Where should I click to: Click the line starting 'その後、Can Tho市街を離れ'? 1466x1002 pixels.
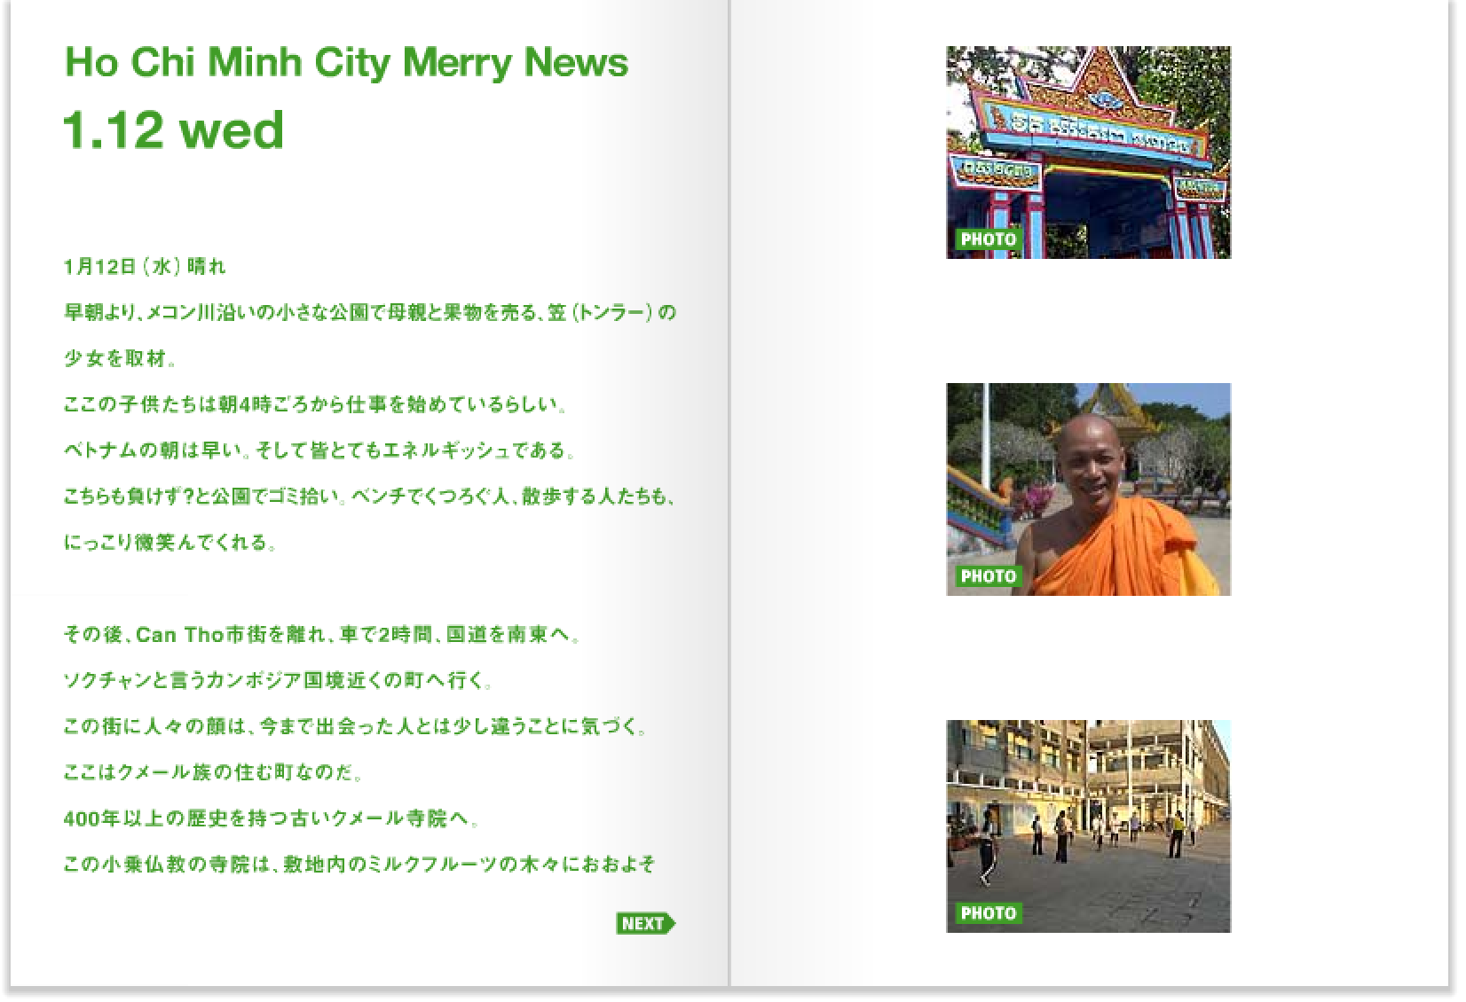tap(323, 635)
